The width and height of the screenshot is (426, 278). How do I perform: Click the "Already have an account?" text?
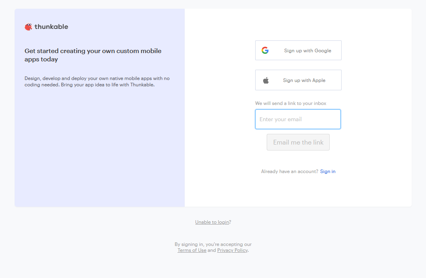[289, 171]
